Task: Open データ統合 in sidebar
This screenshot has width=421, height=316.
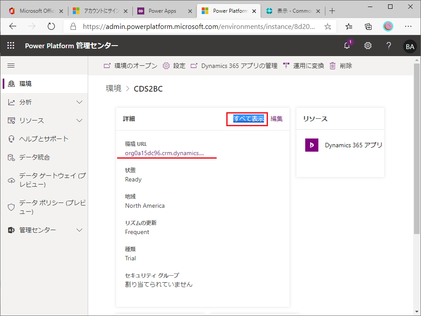Action: [34, 157]
